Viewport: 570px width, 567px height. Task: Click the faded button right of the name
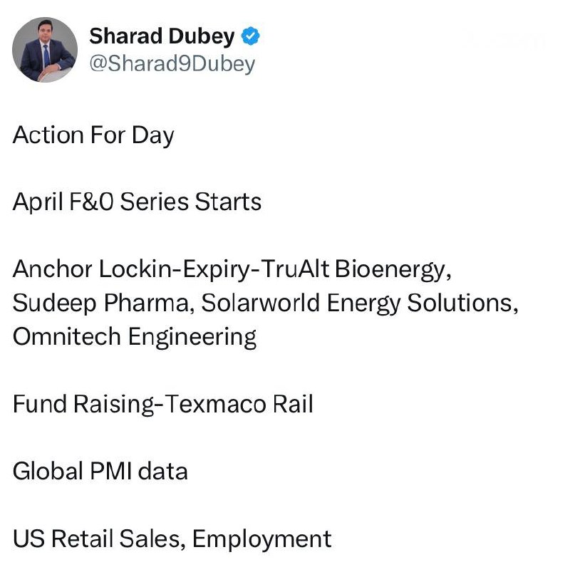tap(504, 41)
